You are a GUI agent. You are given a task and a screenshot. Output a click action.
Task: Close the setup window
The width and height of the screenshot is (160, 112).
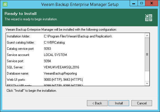[152, 3]
